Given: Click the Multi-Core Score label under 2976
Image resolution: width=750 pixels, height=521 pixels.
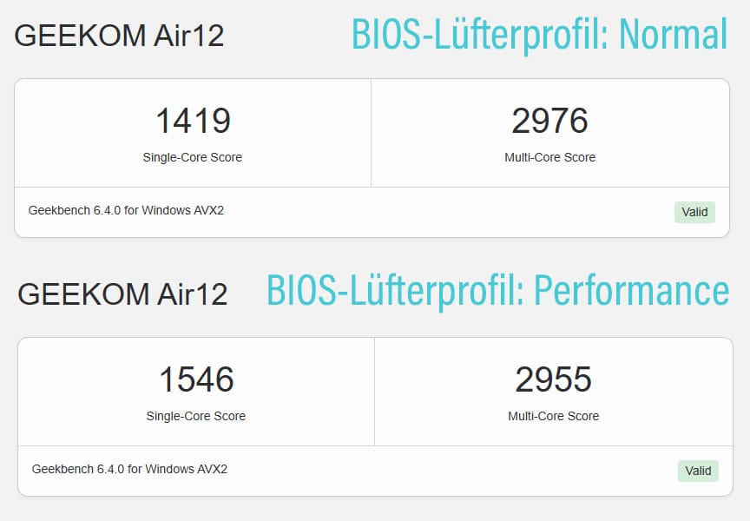Looking at the screenshot, I should pos(550,157).
